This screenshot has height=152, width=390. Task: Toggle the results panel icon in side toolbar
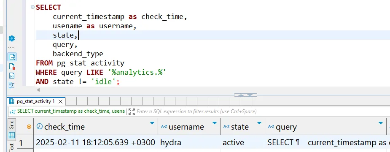12,57
